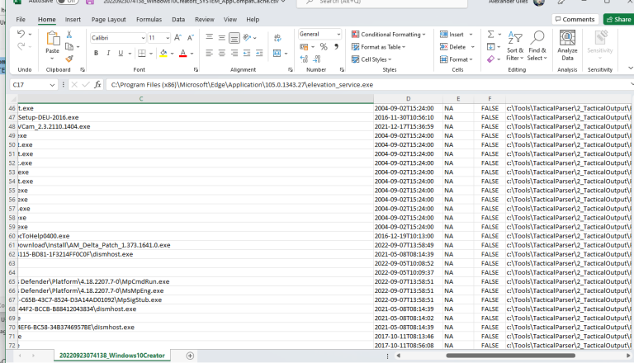Toggle Wrap Text
This screenshot has width=634, height=363.
pos(277,38)
